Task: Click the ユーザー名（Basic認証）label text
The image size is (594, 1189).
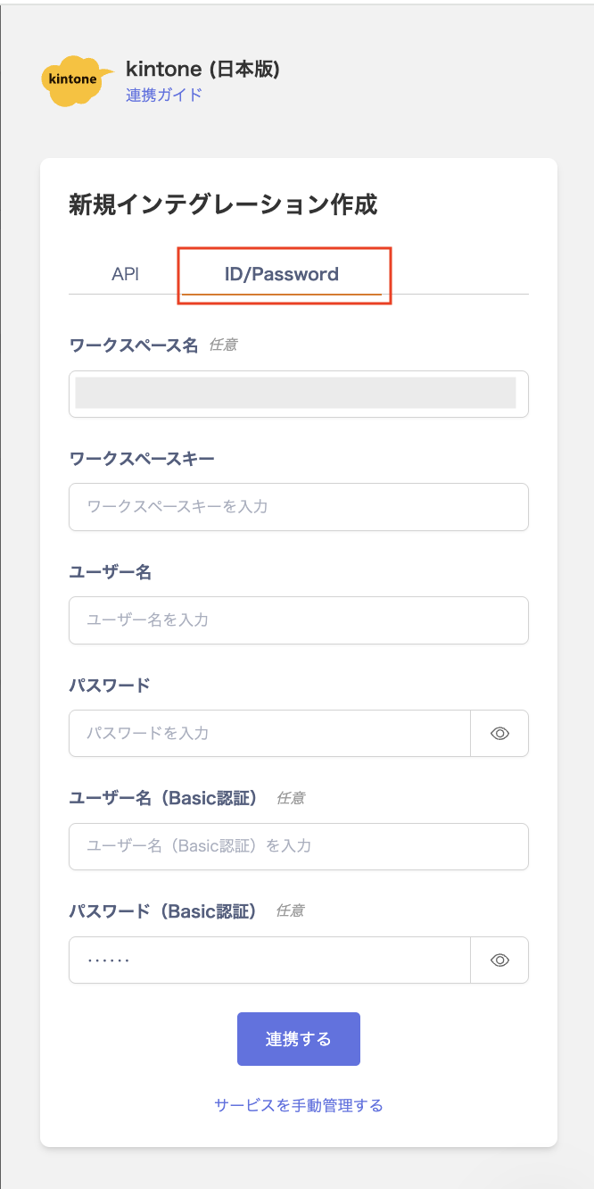Action: click(163, 798)
